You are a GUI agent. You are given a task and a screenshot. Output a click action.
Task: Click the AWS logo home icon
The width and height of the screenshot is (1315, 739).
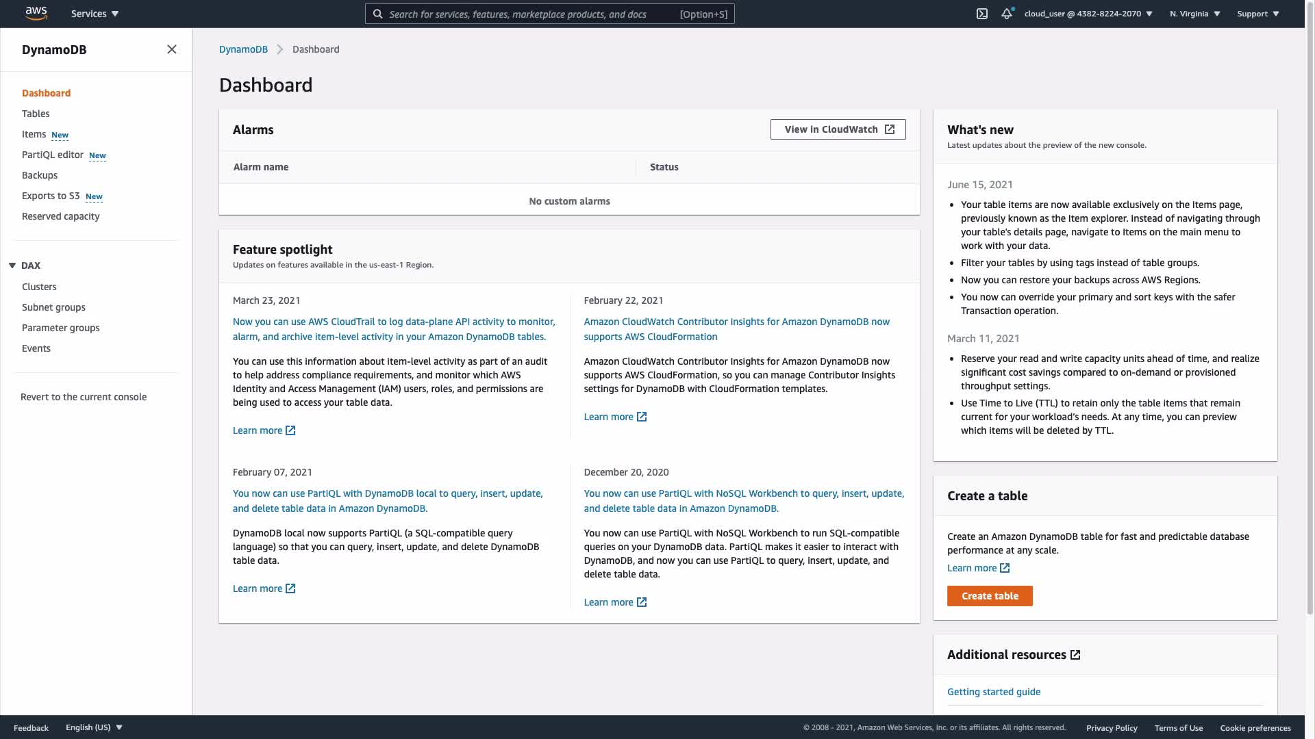(36, 13)
